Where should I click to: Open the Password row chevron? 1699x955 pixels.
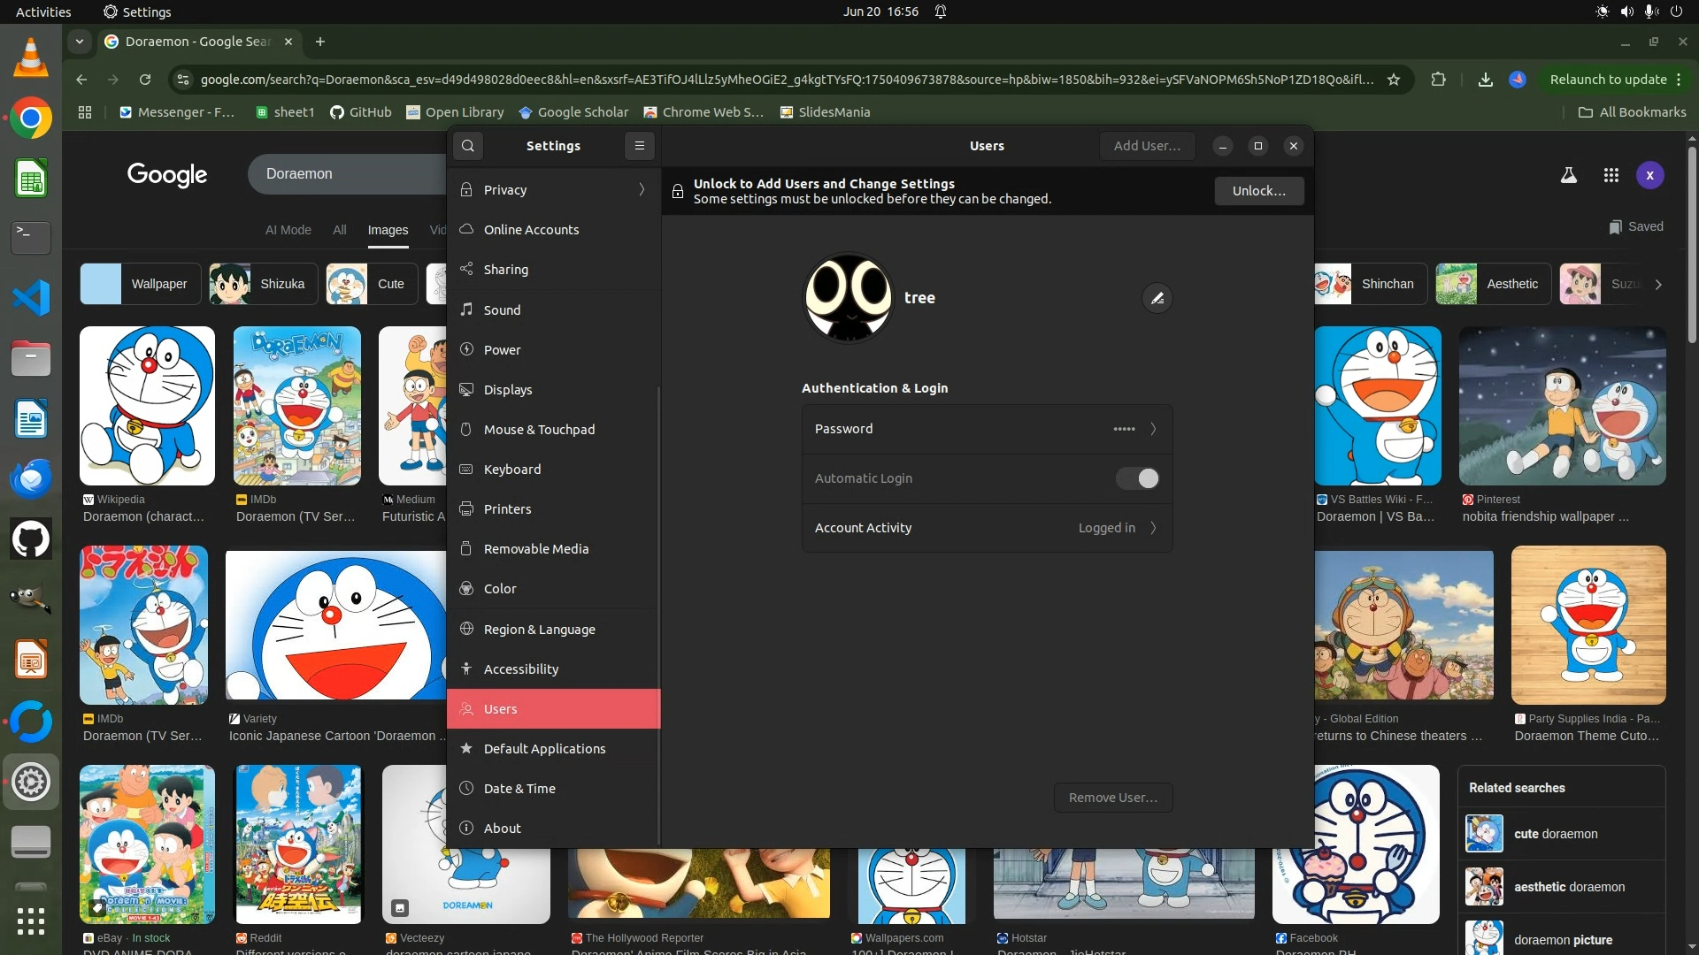(1153, 429)
